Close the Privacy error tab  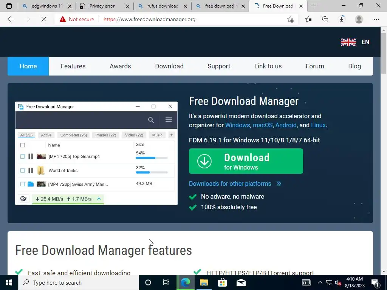pos(127,6)
